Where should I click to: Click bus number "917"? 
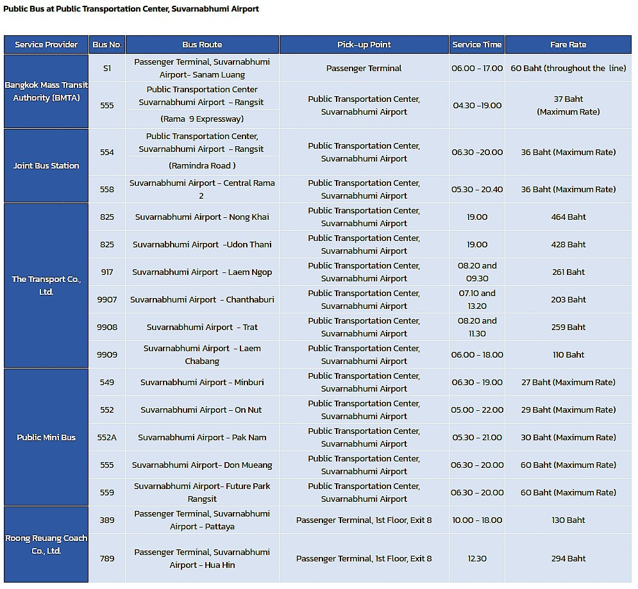[107, 272]
